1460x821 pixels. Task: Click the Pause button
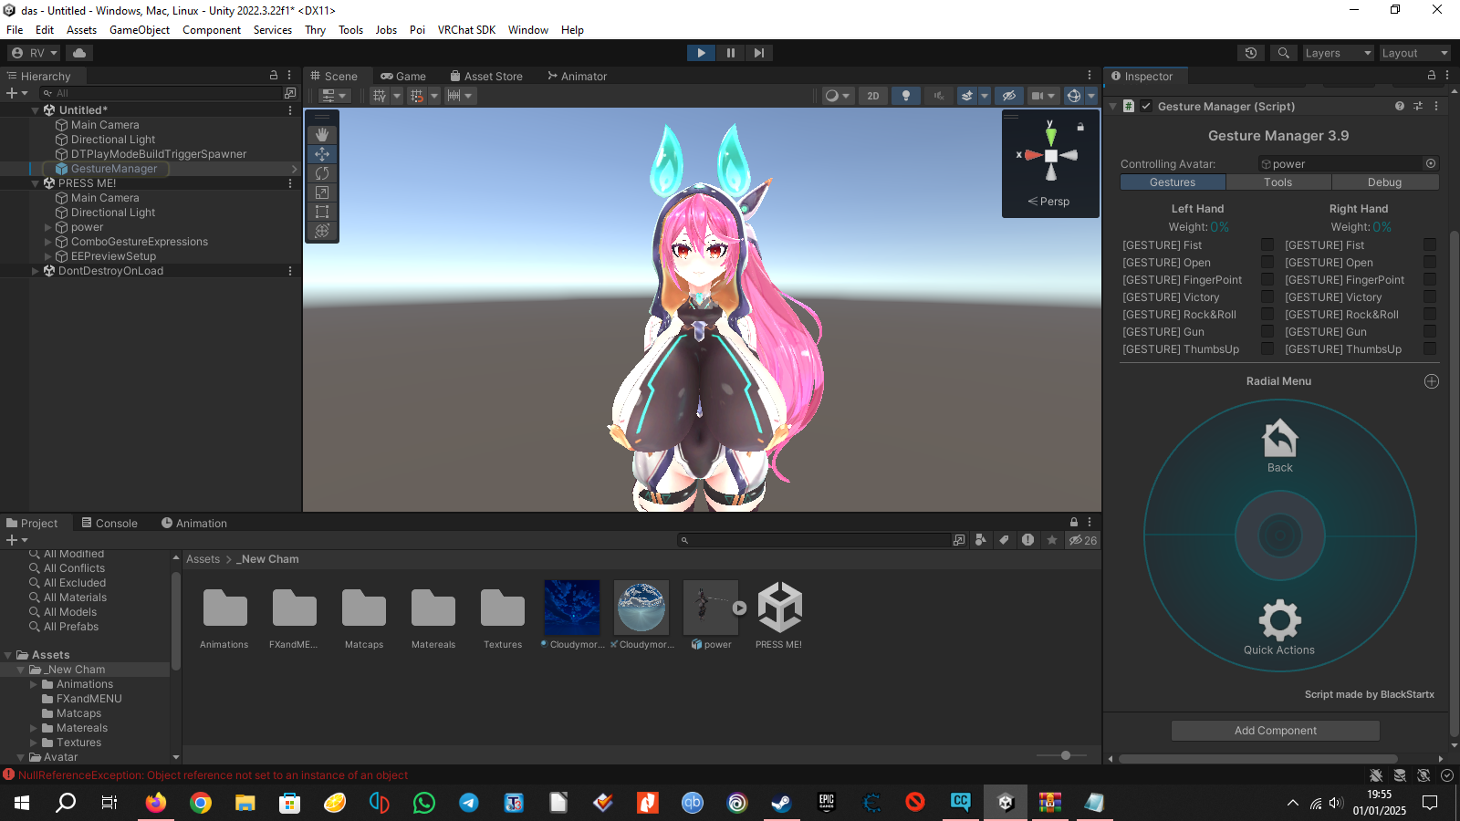(730, 53)
